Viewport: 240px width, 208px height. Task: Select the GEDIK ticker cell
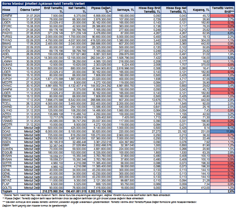[10, 128]
